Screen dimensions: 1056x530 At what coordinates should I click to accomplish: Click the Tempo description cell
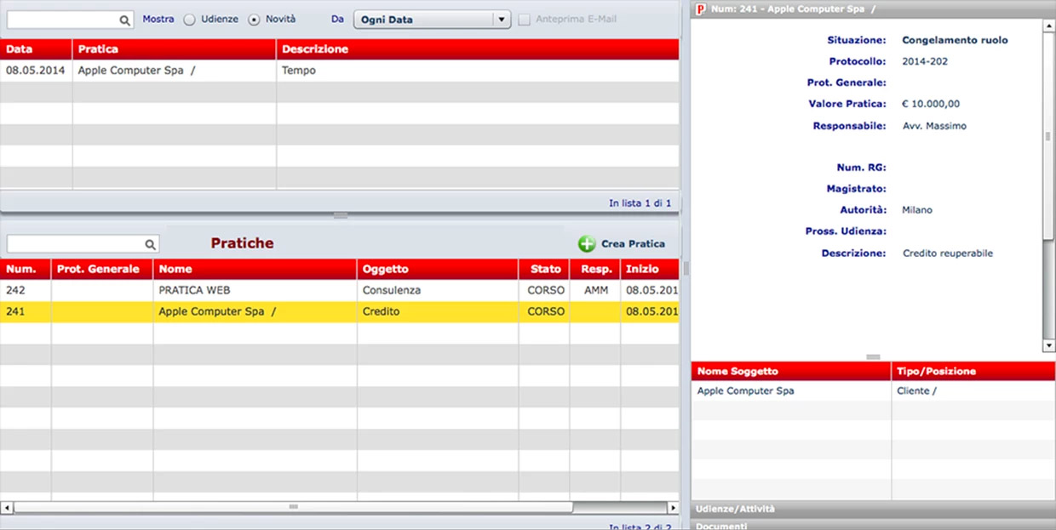pyautogui.click(x=299, y=71)
